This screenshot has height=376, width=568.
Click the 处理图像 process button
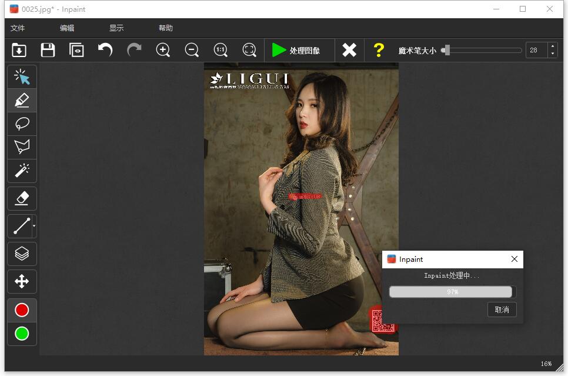(296, 50)
